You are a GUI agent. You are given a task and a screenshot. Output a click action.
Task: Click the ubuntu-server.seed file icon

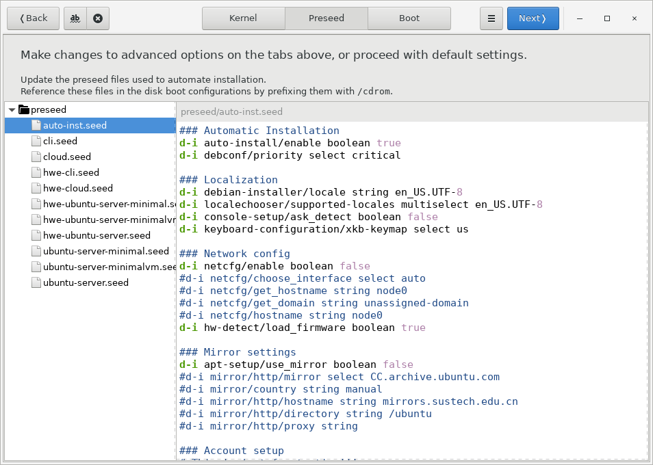(x=36, y=283)
